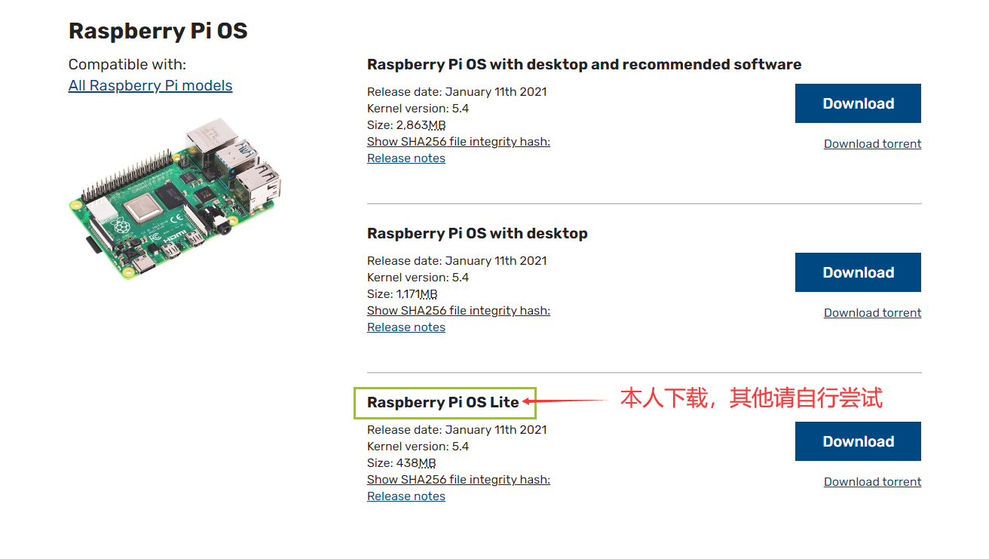Viewport: 989px width, 559px height.
Task: Click the red Chinese annotation text
Action: pyautogui.click(x=751, y=398)
